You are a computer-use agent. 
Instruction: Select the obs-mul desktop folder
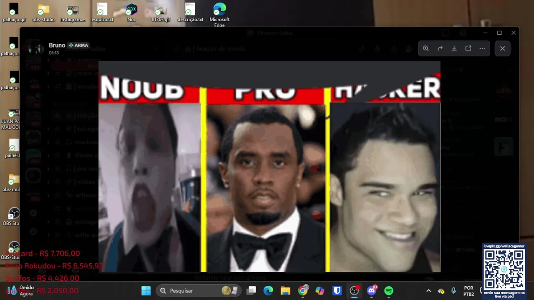(x=11, y=182)
